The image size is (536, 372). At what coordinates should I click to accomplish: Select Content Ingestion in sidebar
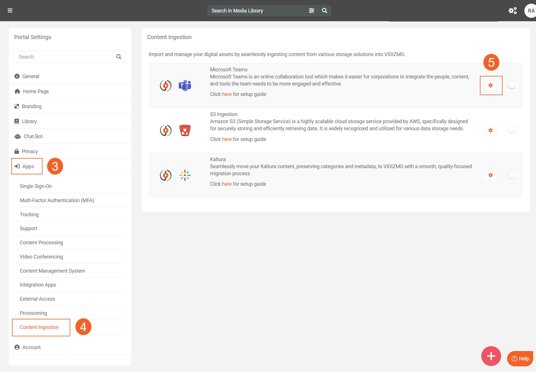tap(39, 327)
